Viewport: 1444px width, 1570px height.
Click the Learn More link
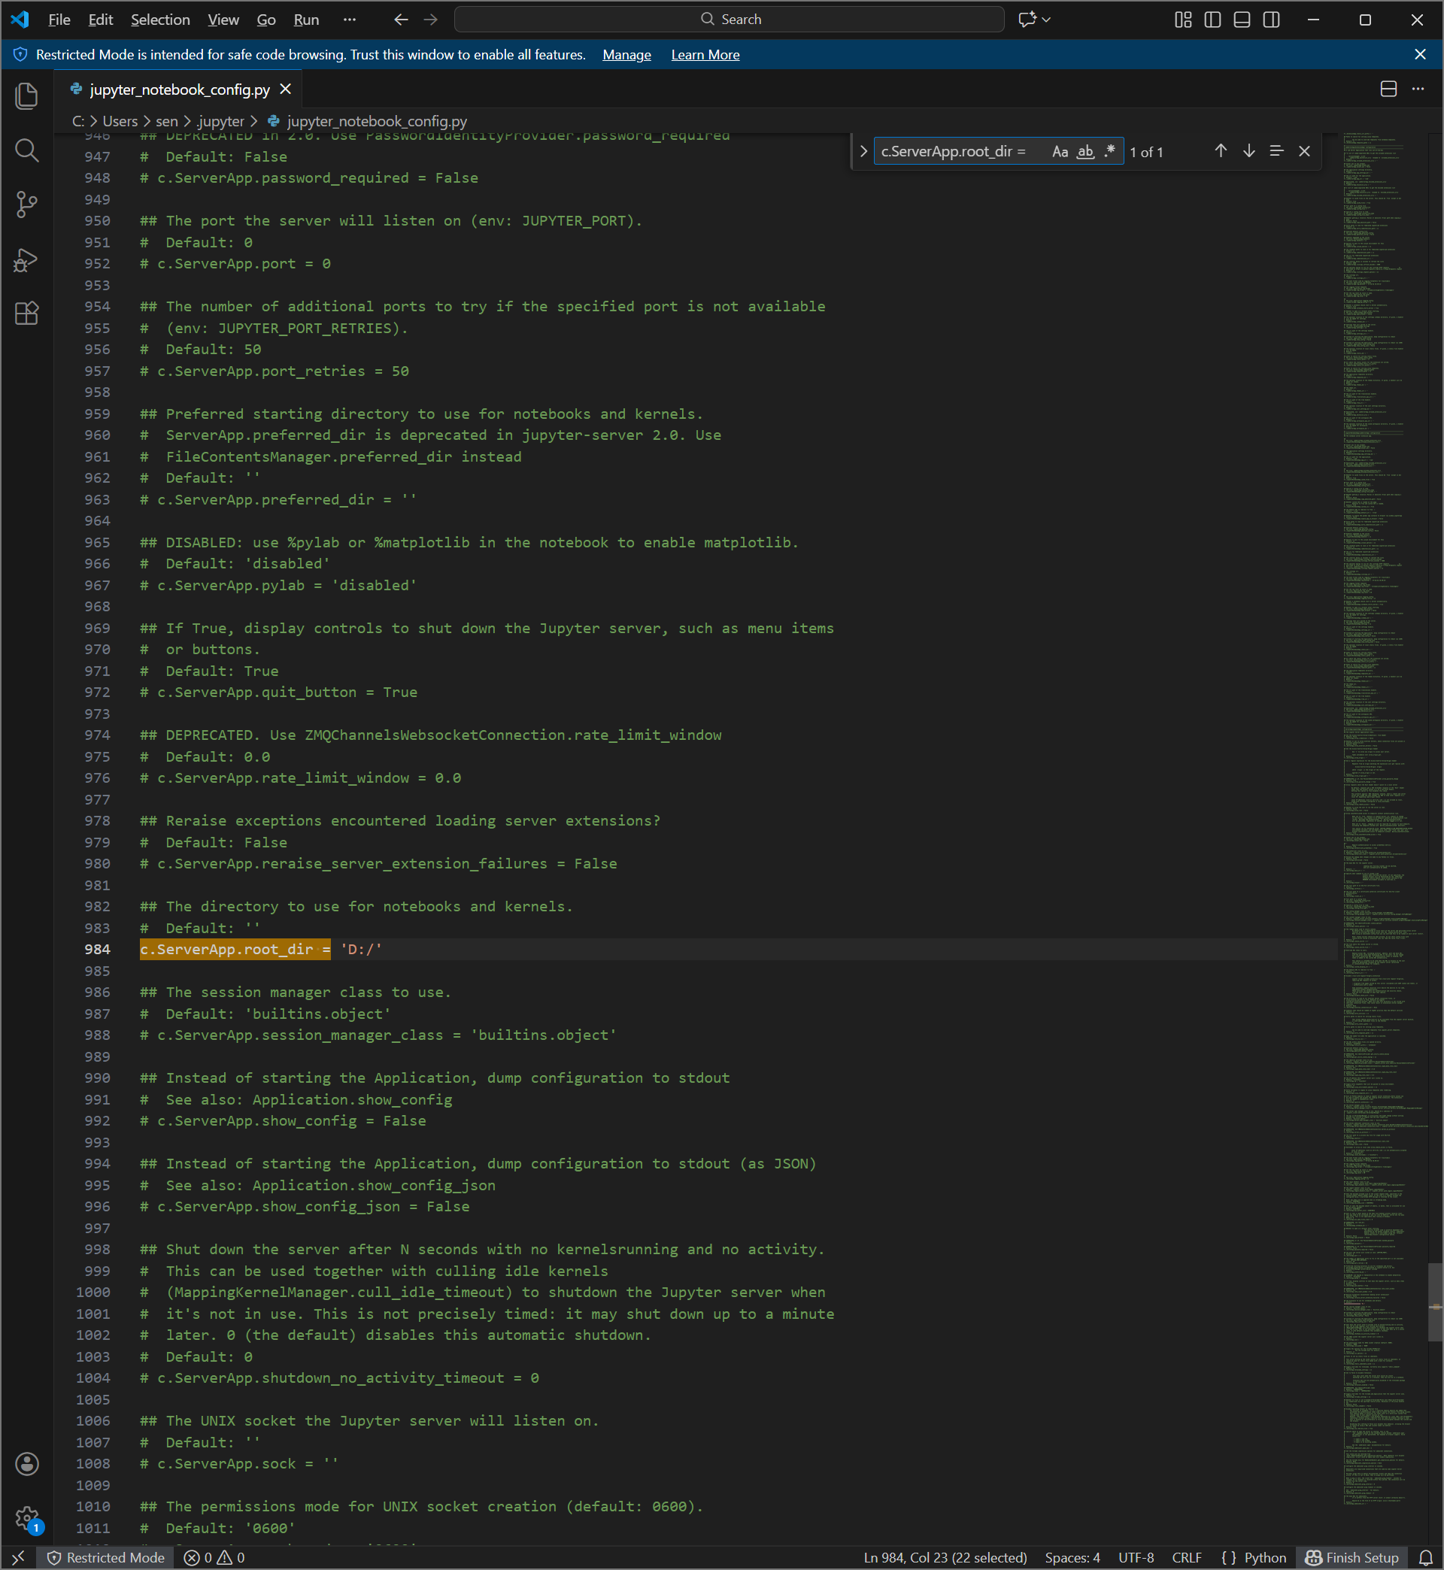(x=705, y=55)
